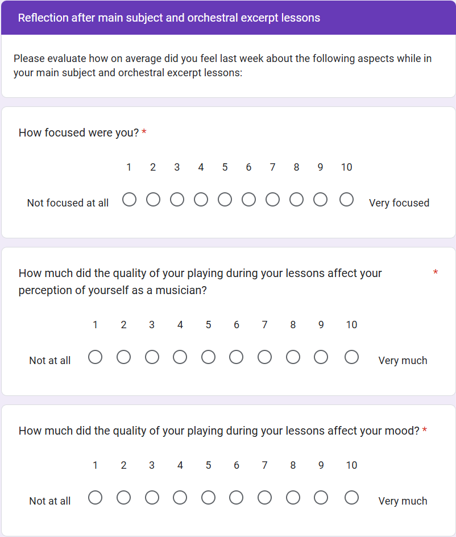
Task: Select 10 Very much for musician perception
Action: click(x=351, y=357)
